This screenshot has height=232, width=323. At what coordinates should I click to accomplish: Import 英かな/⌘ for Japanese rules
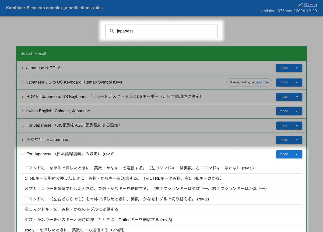tap(284, 140)
